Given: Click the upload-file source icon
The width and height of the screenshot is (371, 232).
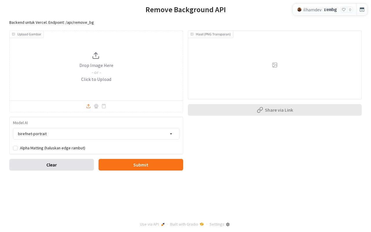Looking at the screenshot, I should pos(88,106).
